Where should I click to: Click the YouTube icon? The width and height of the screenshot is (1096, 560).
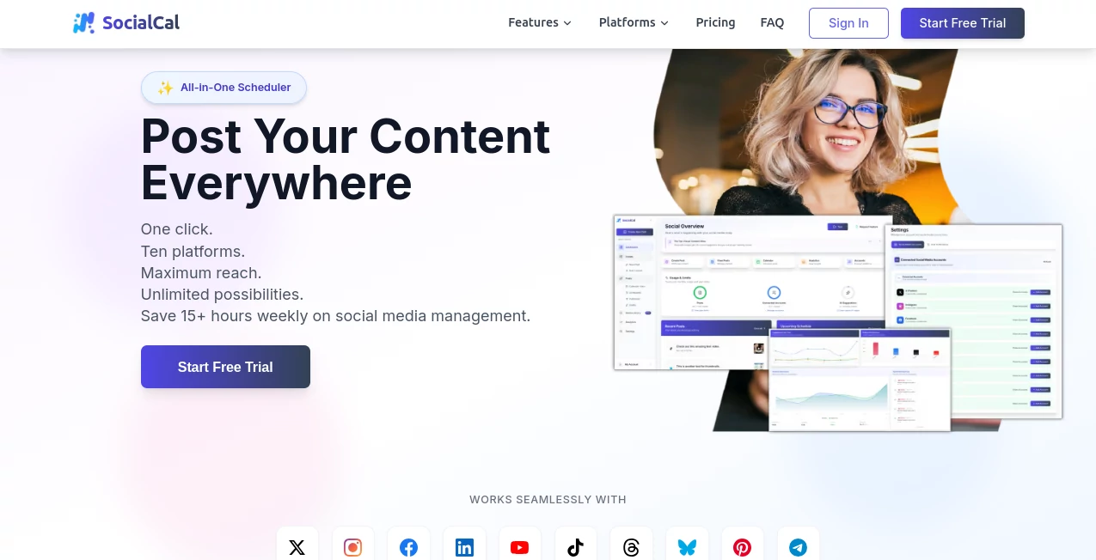tap(519, 547)
